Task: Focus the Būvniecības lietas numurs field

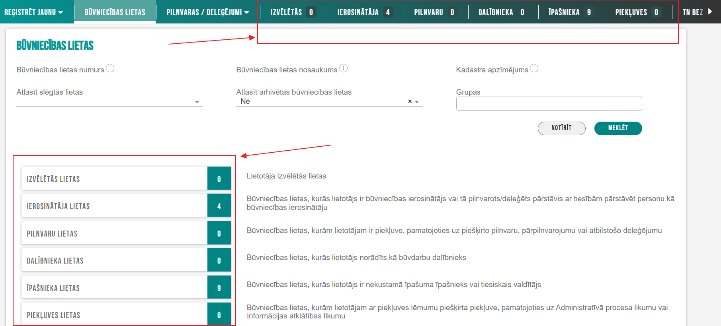Action: 109,79
